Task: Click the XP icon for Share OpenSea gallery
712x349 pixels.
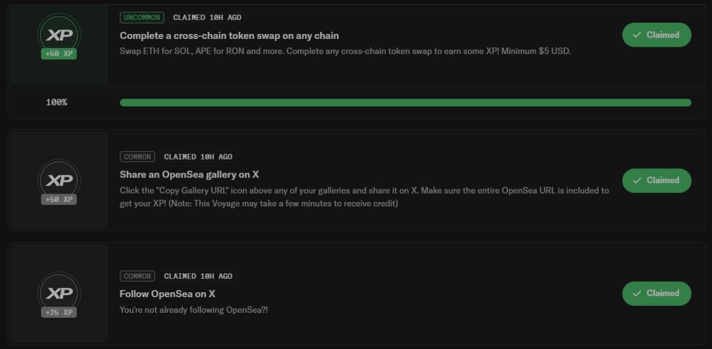Action: click(x=59, y=180)
